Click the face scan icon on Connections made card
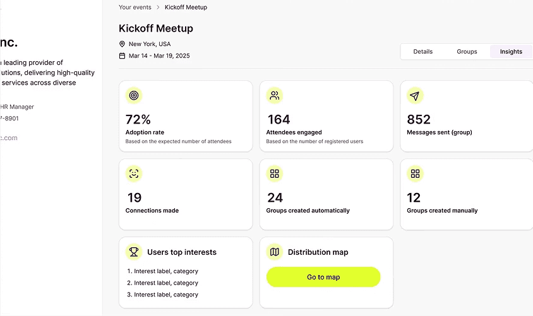Screen dimensions: 533x316 pos(134,174)
